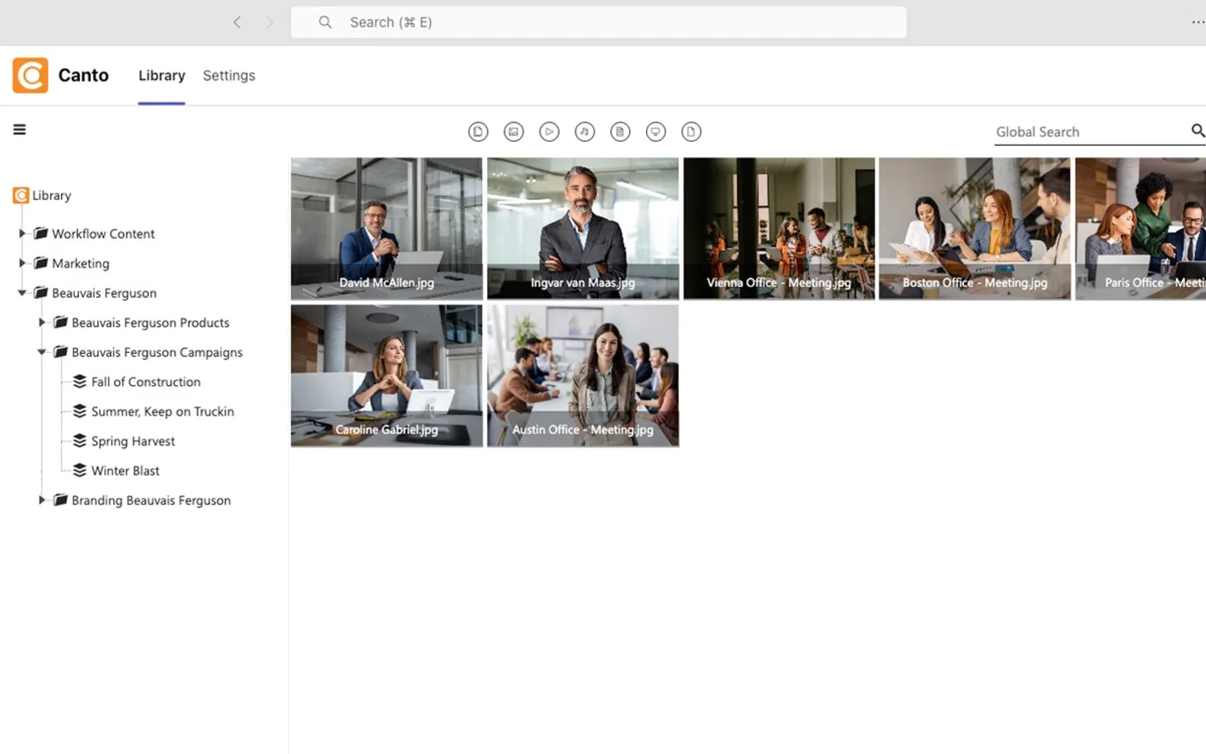Select Workflow Content folder label
Screen dimensions: 1206x754
pyautogui.click(x=103, y=234)
